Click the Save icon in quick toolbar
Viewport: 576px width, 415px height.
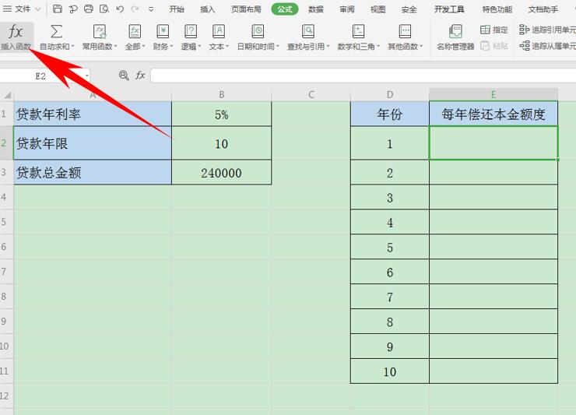click(x=58, y=9)
